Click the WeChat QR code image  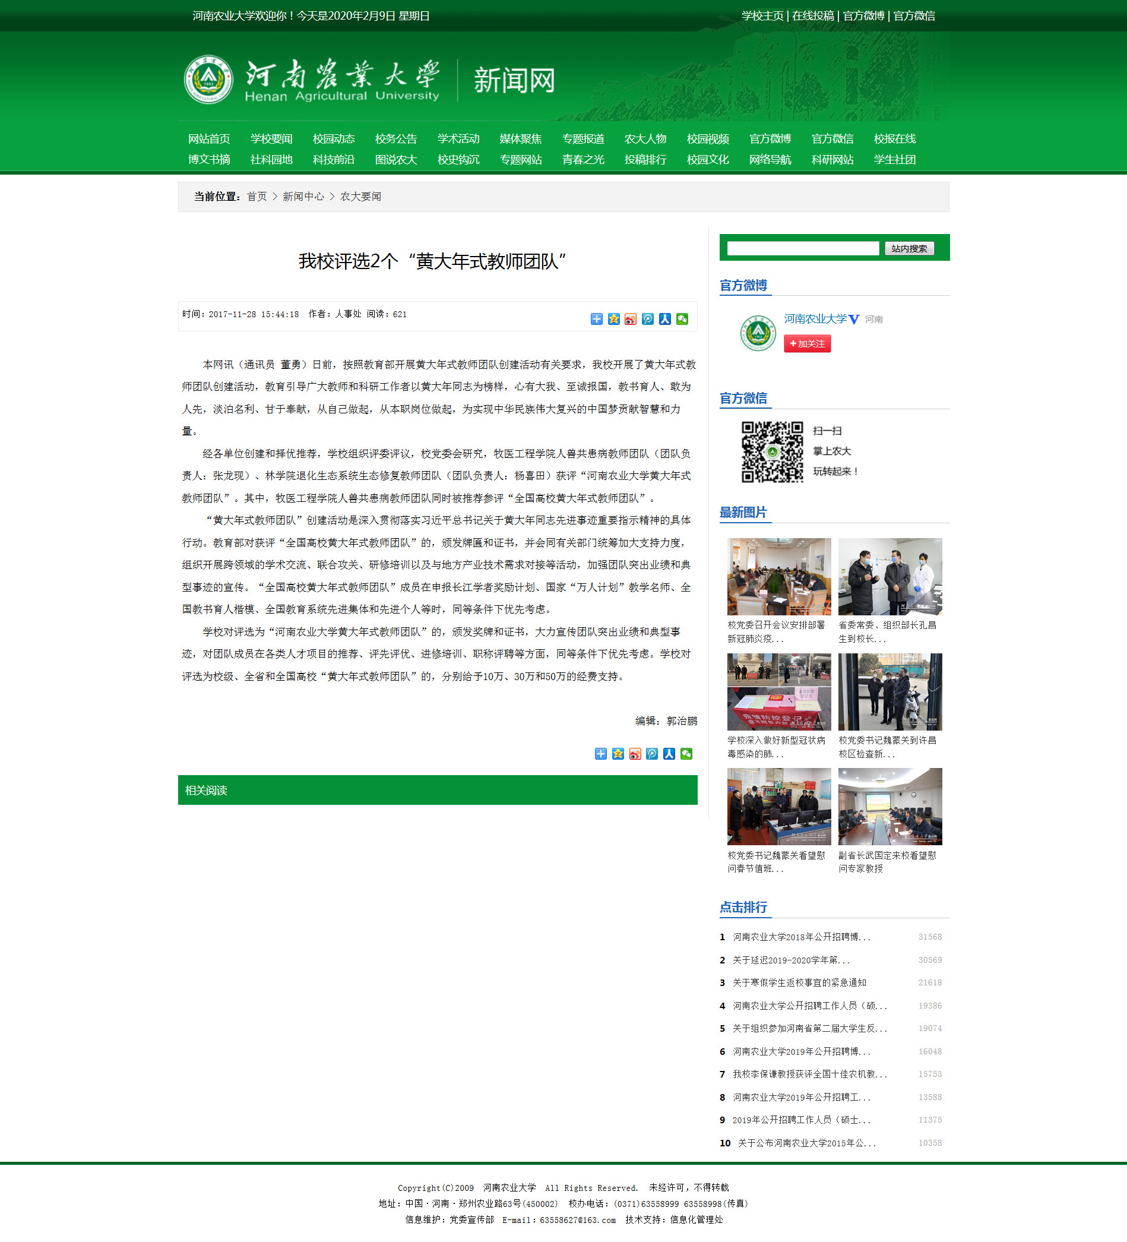(772, 451)
